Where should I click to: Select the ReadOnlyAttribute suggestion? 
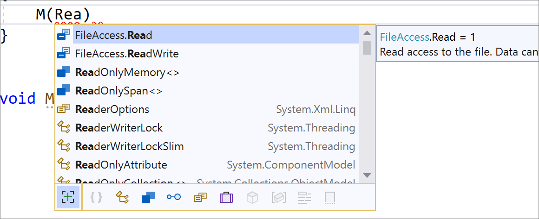point(208,164)
